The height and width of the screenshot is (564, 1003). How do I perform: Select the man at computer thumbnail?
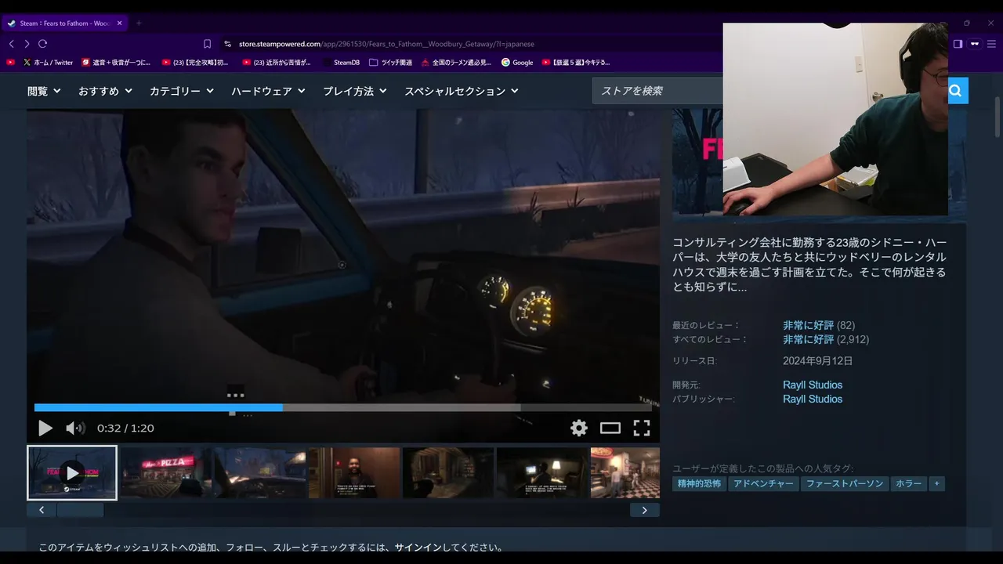click(x=542, y=472)
